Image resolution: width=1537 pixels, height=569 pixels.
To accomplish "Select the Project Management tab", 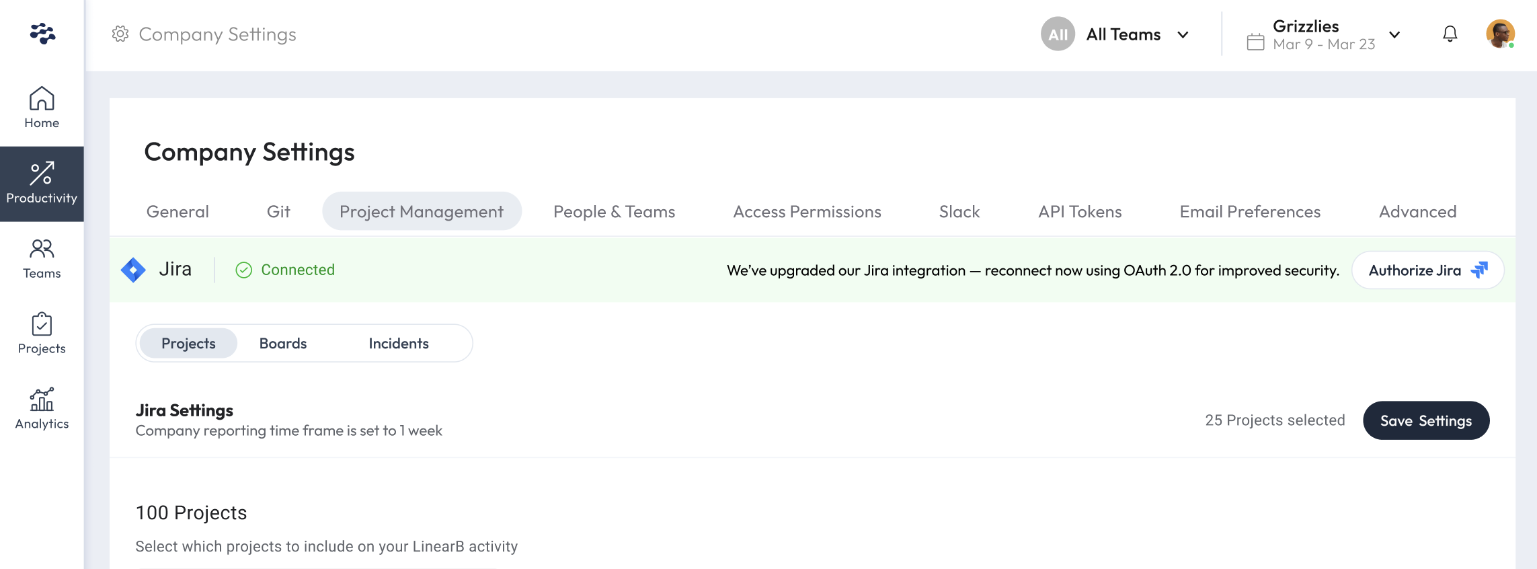I will click(x=422, y=212).
